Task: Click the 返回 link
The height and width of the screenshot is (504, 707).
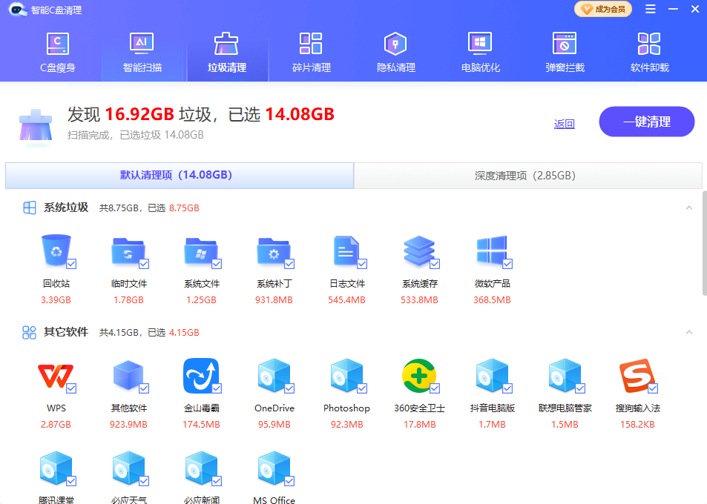Action: [x=564, y=124]
